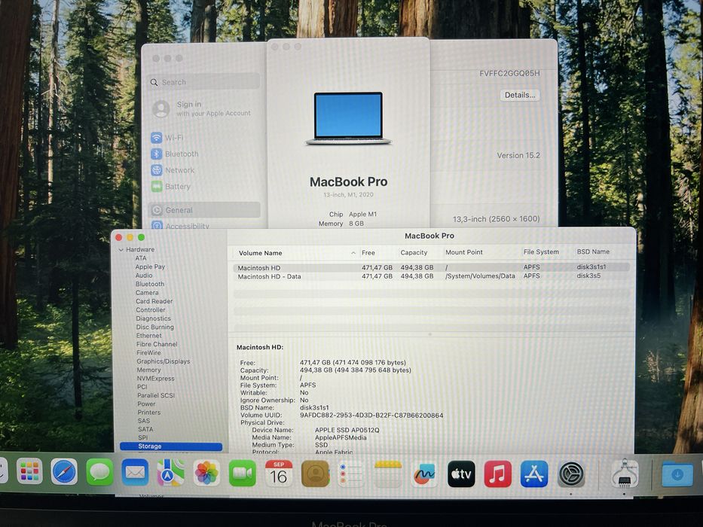The height and width of the screenshot is (527, 703).
Task: Select Bluetooth in the System Information Hardware list
Action: click(x=150, y=284)
